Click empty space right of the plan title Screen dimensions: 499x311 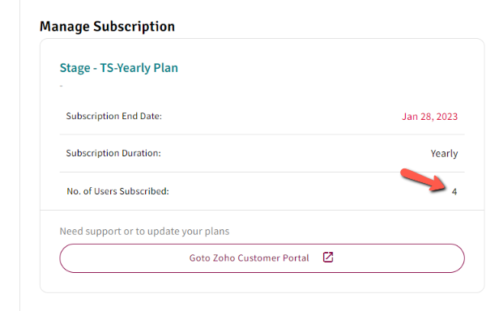[318, 68]
